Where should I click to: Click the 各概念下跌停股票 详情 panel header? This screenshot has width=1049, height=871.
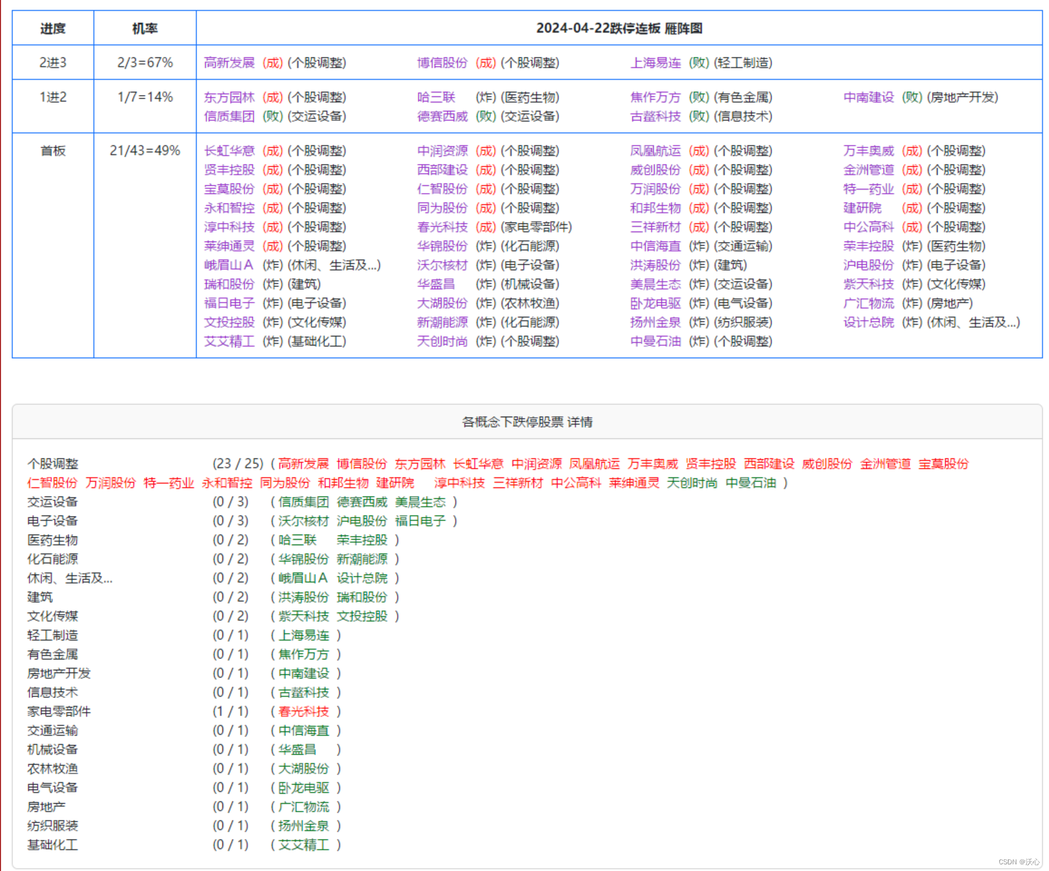[x=527, y=422]
